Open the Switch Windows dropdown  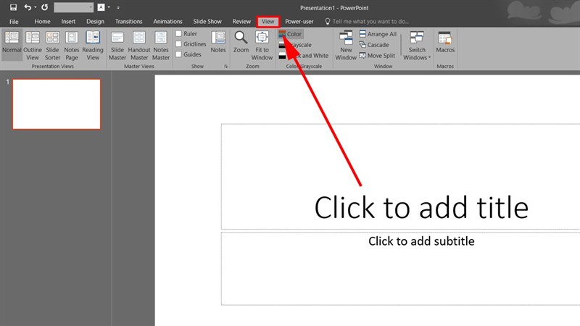pyautogui.click(x=417, y=46)
